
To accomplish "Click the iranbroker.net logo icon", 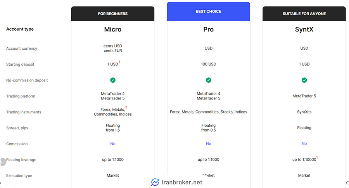I will (155, 182).
